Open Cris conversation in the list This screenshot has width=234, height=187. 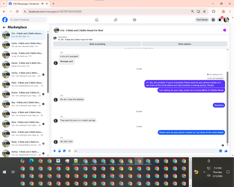coord(23,35)
